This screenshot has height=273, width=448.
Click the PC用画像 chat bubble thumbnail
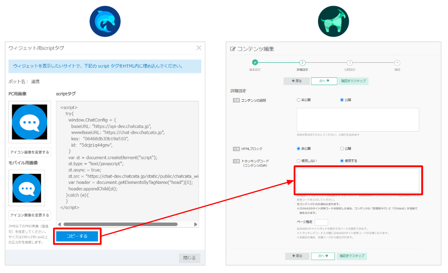(30, 122)
